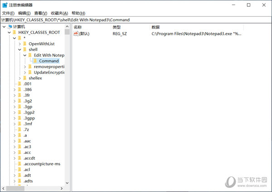The width and height of the screenshot is (272, 192).
Task: Open the 收藏夹(A) menu
Action: pyautogui.click(x=59, y=13)
